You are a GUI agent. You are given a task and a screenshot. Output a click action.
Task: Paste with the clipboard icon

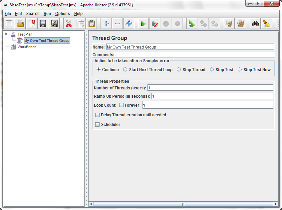click(92, 24)
